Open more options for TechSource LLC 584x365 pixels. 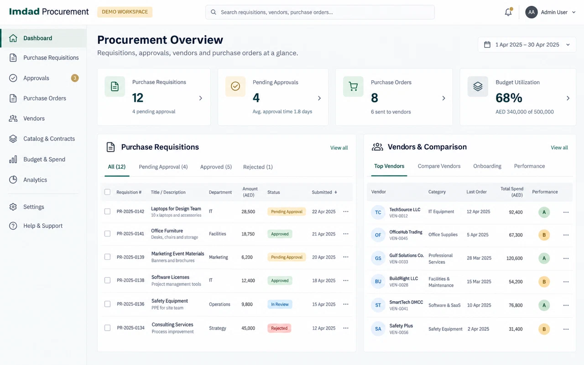click(566, 212)
